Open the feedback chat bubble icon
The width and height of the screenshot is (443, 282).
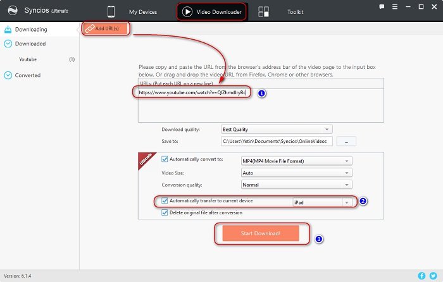pyautogui.click(x=382, y=7)
